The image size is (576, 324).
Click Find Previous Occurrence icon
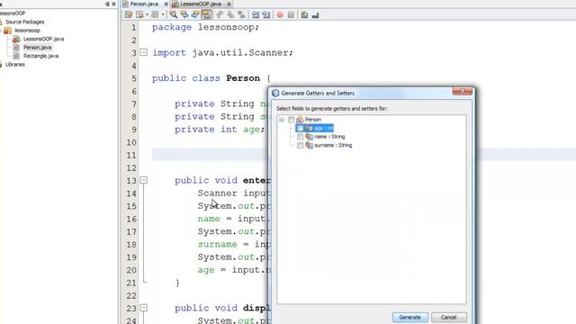[x=184, y=14]
